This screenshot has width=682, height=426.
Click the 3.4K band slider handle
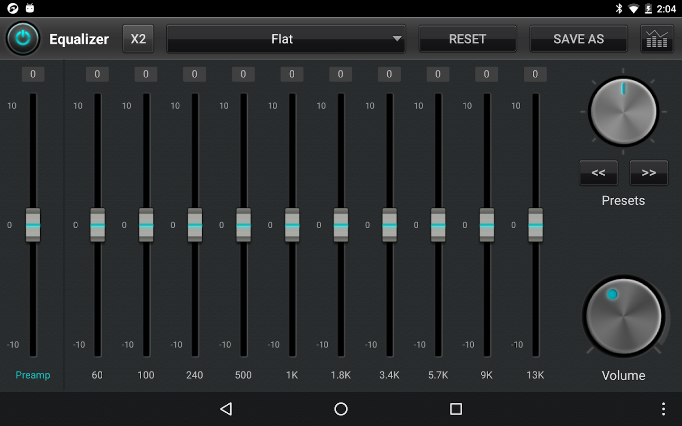(x=389, y=225)
